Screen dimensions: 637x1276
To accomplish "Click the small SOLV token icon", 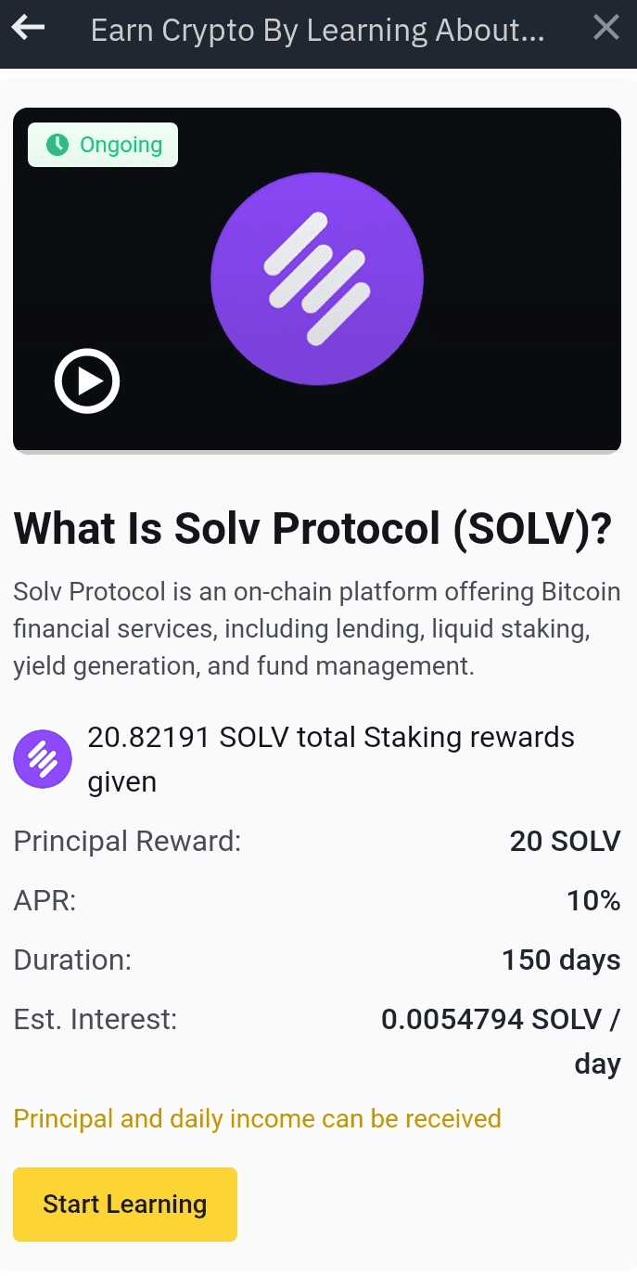I will (43, 759).
